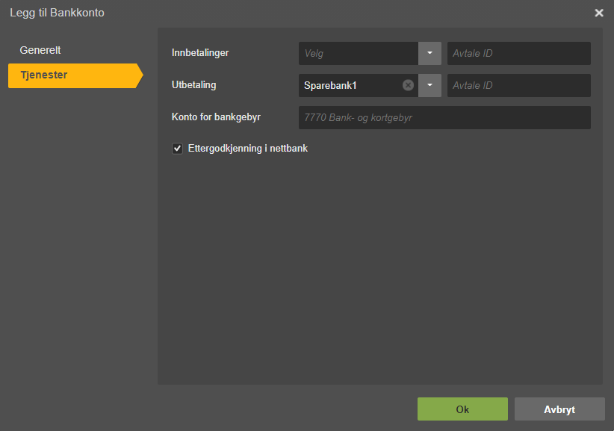Click the Utbetaling field showing Sparebank1
The image size is (614, 431).
coord(348,85)
